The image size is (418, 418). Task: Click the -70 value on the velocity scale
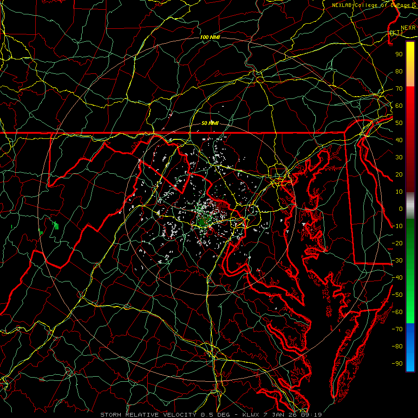click(x=397, y=329)
